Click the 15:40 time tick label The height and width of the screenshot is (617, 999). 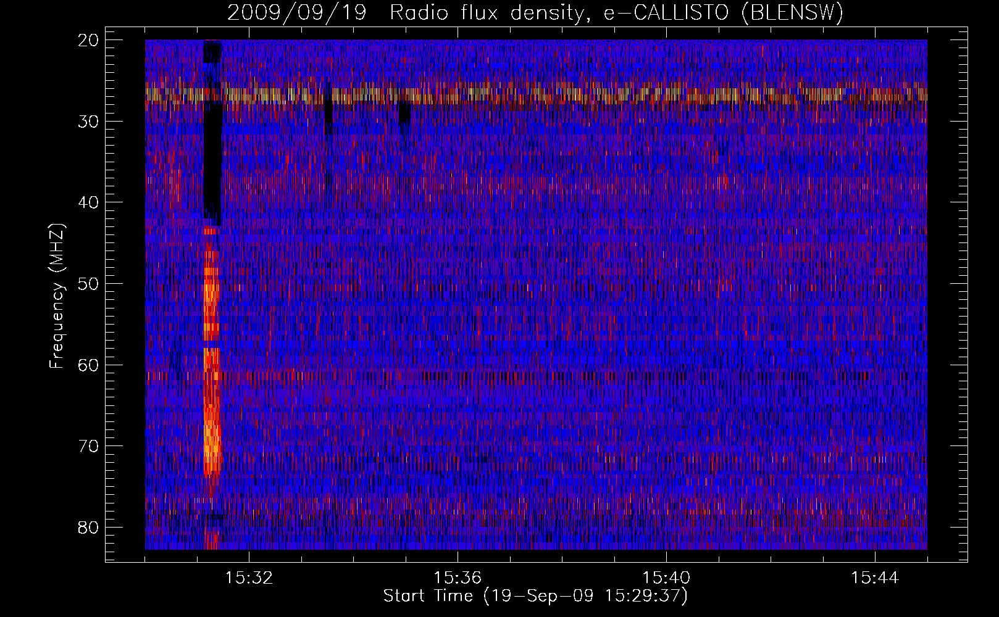[x=666, y=578]
